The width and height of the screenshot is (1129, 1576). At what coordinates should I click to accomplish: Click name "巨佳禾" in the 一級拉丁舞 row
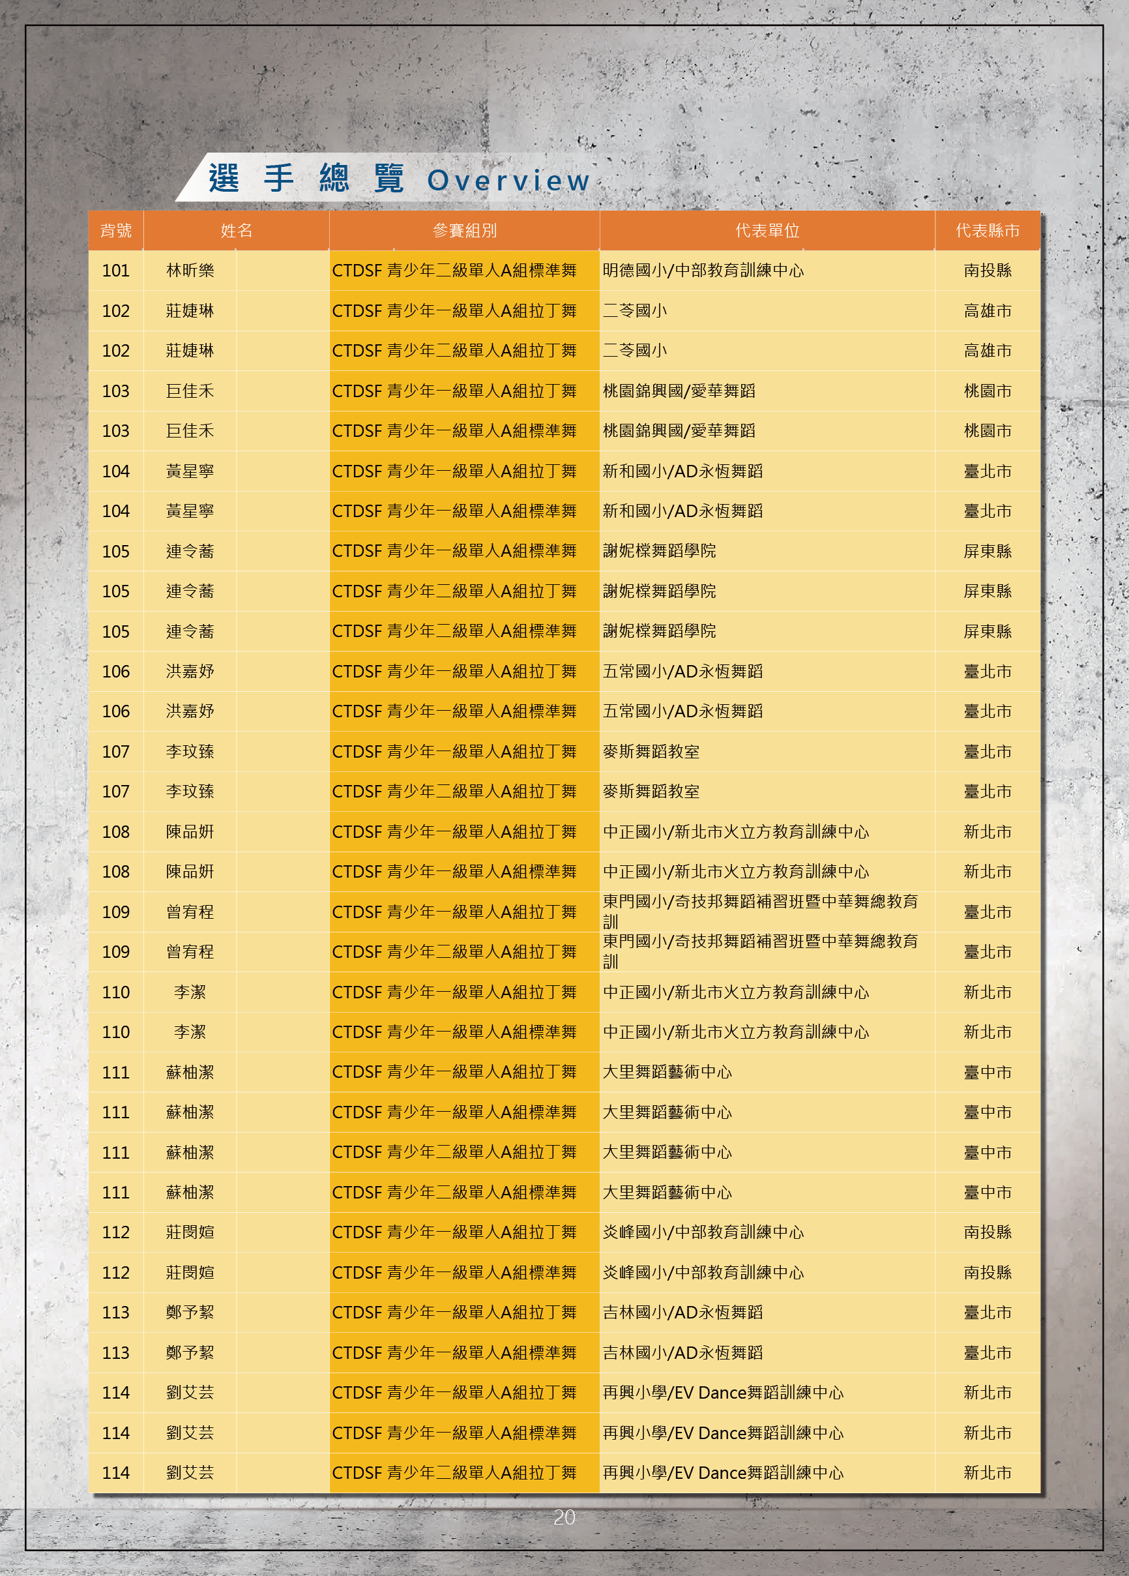pyautogui.click(x=190, y=391)
